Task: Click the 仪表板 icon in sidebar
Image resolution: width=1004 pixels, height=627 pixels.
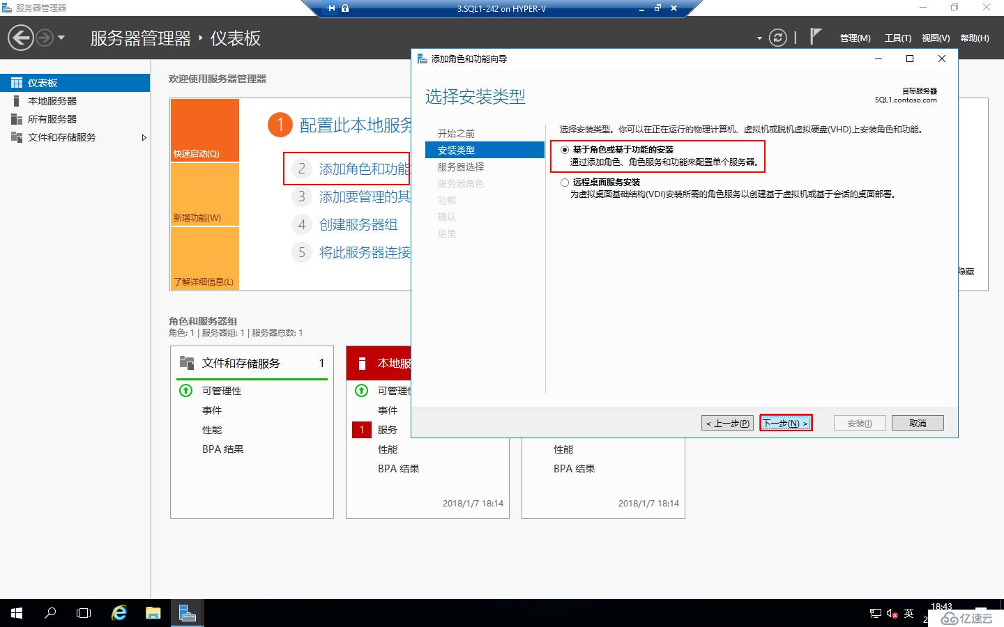Action: [17, 83]
